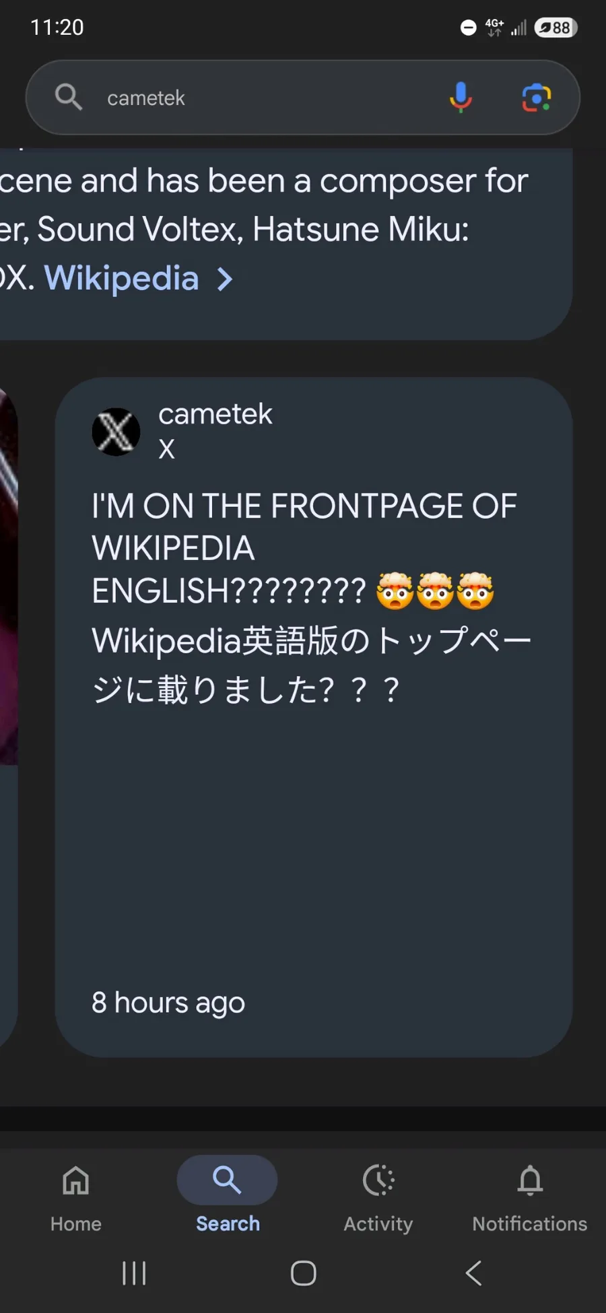Focus the cametek search text field
Viewport: 606px width, 1313px height.
[x=269, y=98]
